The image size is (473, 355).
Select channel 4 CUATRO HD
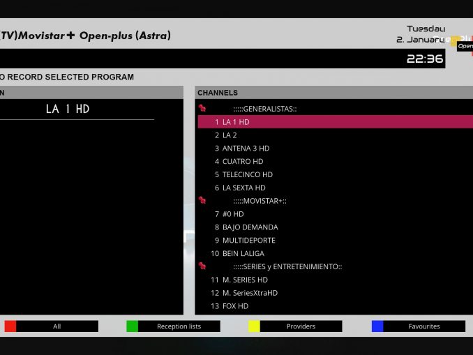coord(336,161)
